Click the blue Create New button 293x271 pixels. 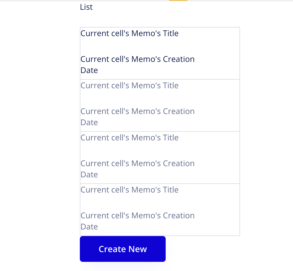pyautogui.click(x=122, y=249)
